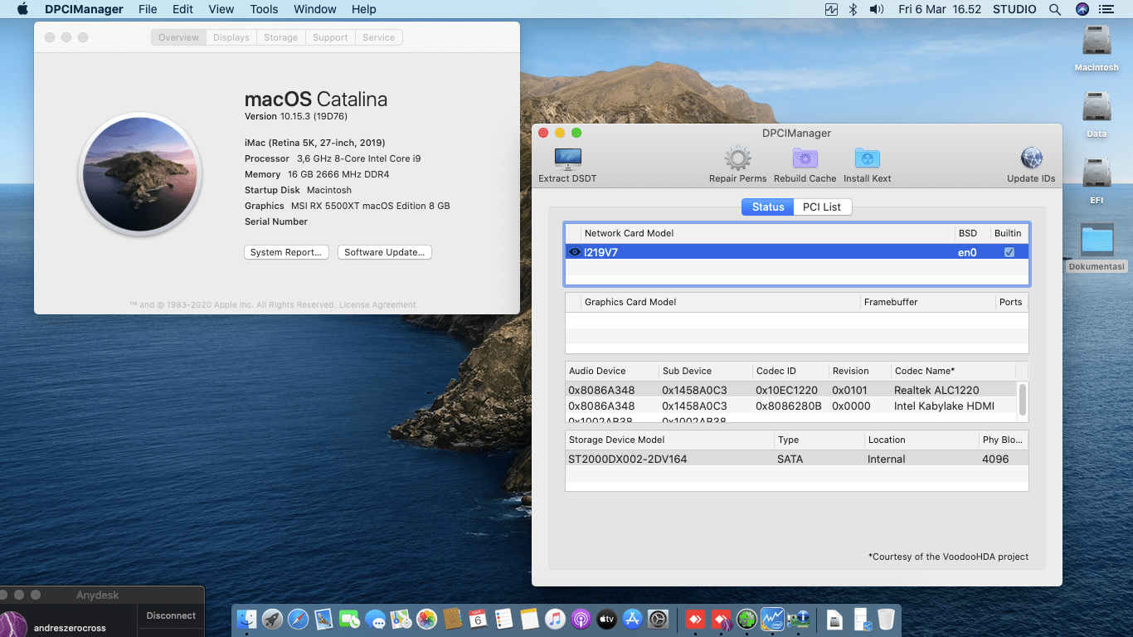Click the Update IDs globe icon

[1031, 158]
